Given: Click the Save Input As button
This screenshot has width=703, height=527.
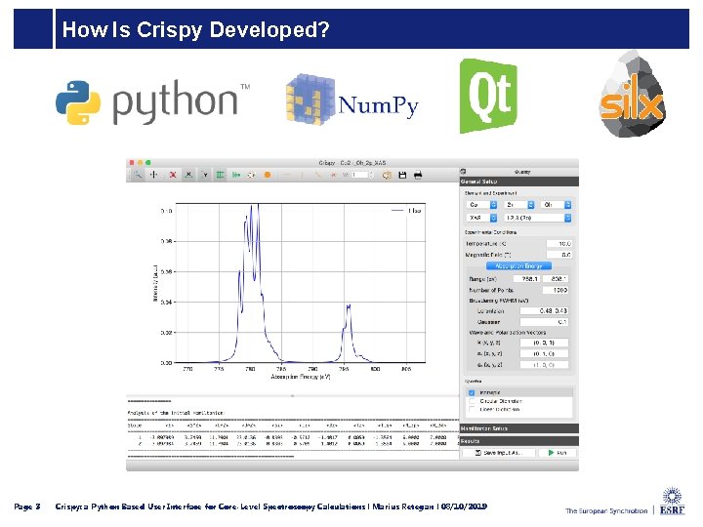Looking at the screenshot, I should pos(499,453).
